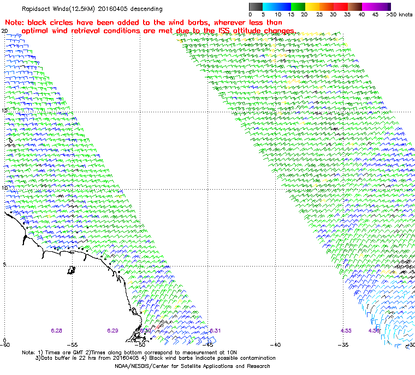Pick the brown 35-40 knots legend segment

tap(355, 7)
